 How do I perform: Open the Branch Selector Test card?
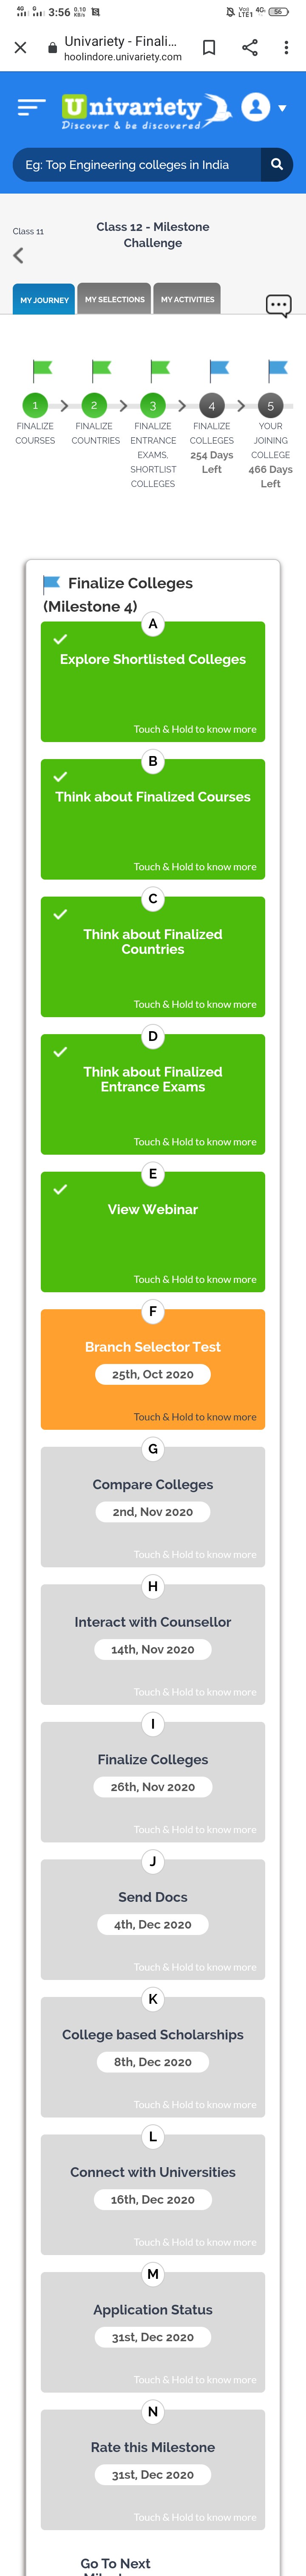[x=153, y=1369]
